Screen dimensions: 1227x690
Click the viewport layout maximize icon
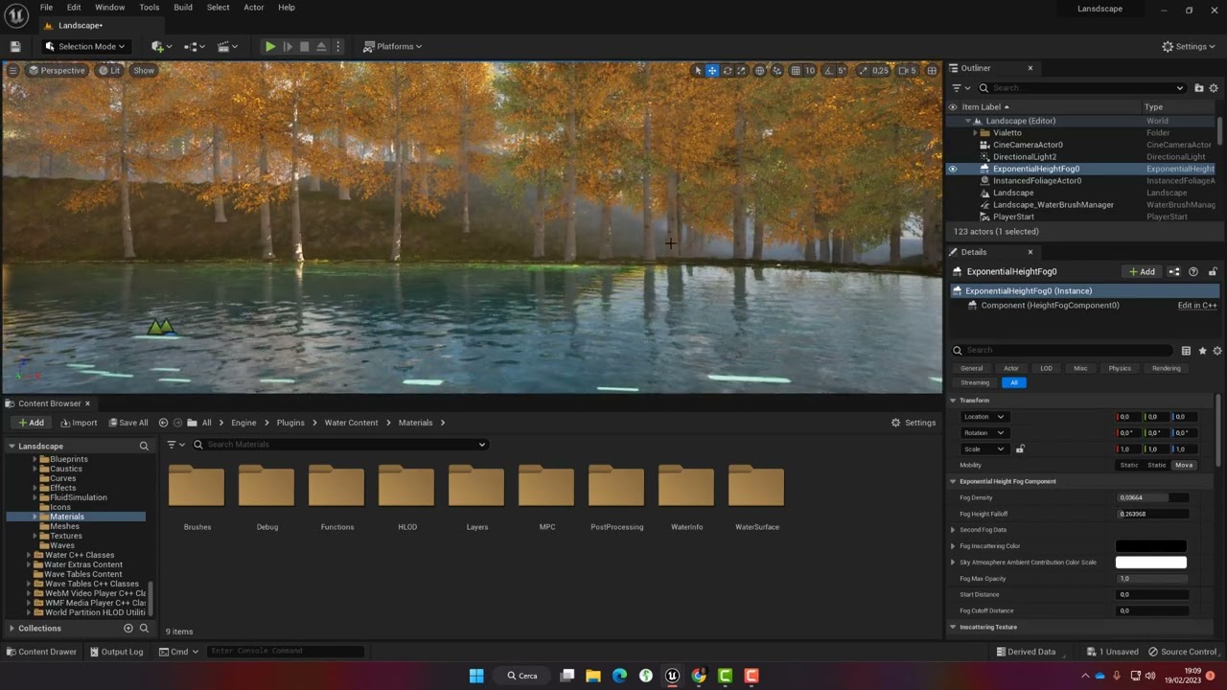pos(932,70)
